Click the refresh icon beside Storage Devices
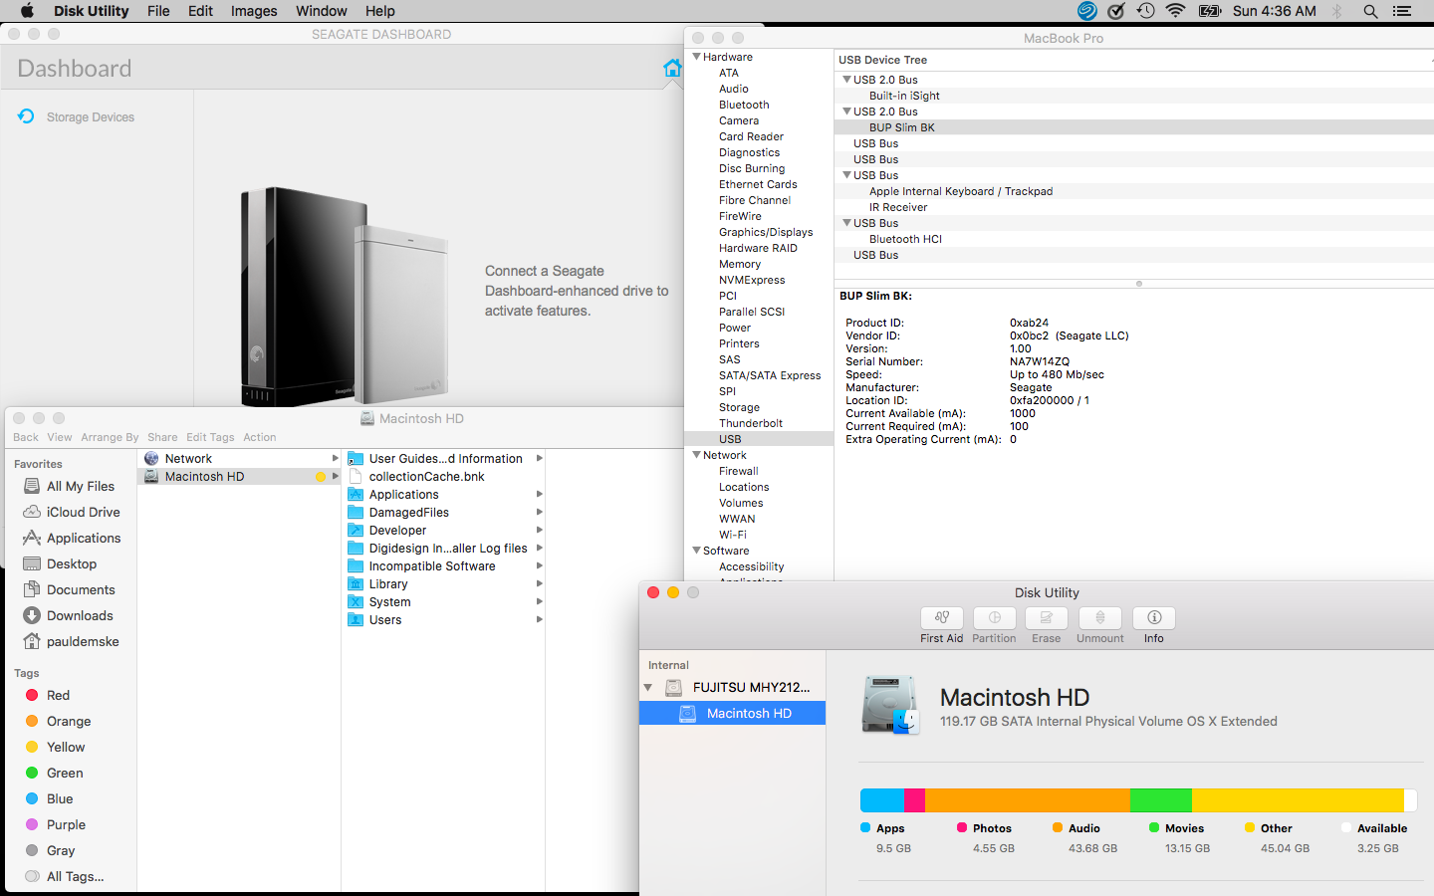Screen dimensions: 1434x896 coord(26,116)
